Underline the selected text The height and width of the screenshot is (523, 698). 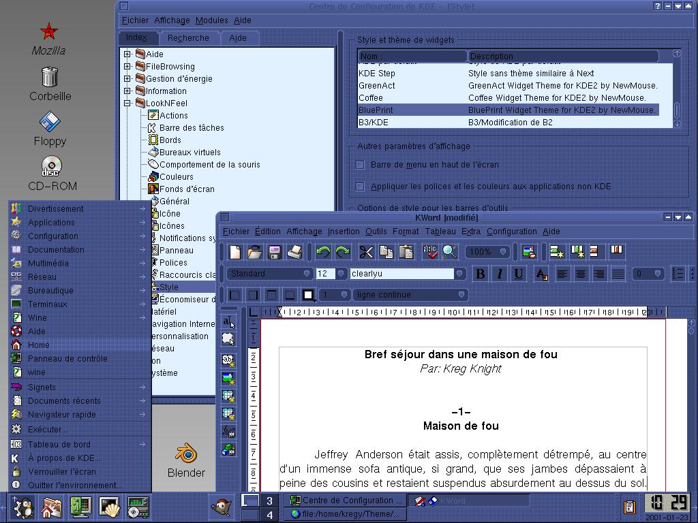point(519,274)
